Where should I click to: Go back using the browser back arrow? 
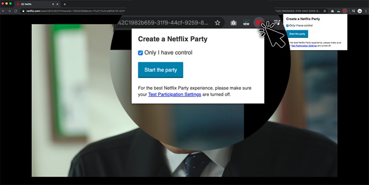pos(3,11)
